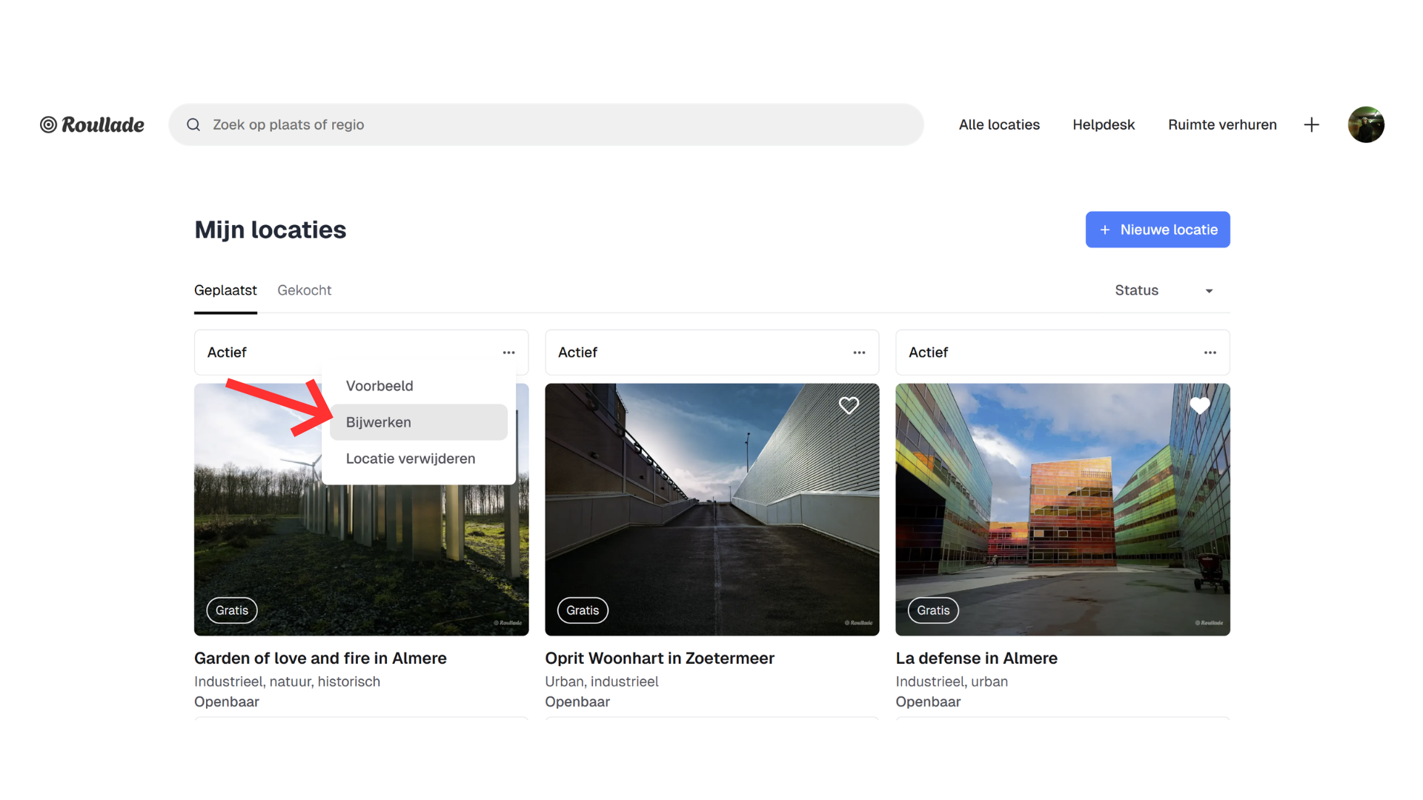The image size is (1423, 800).
Task: Open the user profile avatar
Action: pyautogui.click(x=1365, y=124)
